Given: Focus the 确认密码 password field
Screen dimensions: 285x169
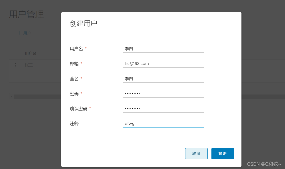Looking at the screenshot, I should coord(163,109).
